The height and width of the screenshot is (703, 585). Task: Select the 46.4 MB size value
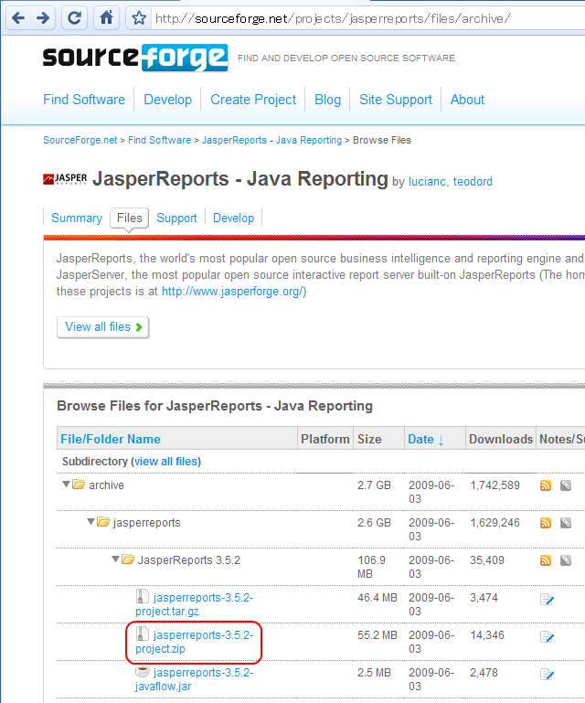(377, 598)
